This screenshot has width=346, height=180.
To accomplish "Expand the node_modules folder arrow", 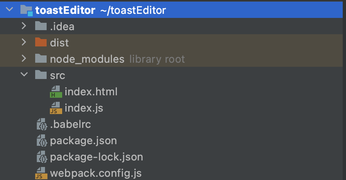I will [x=24, y=59].
